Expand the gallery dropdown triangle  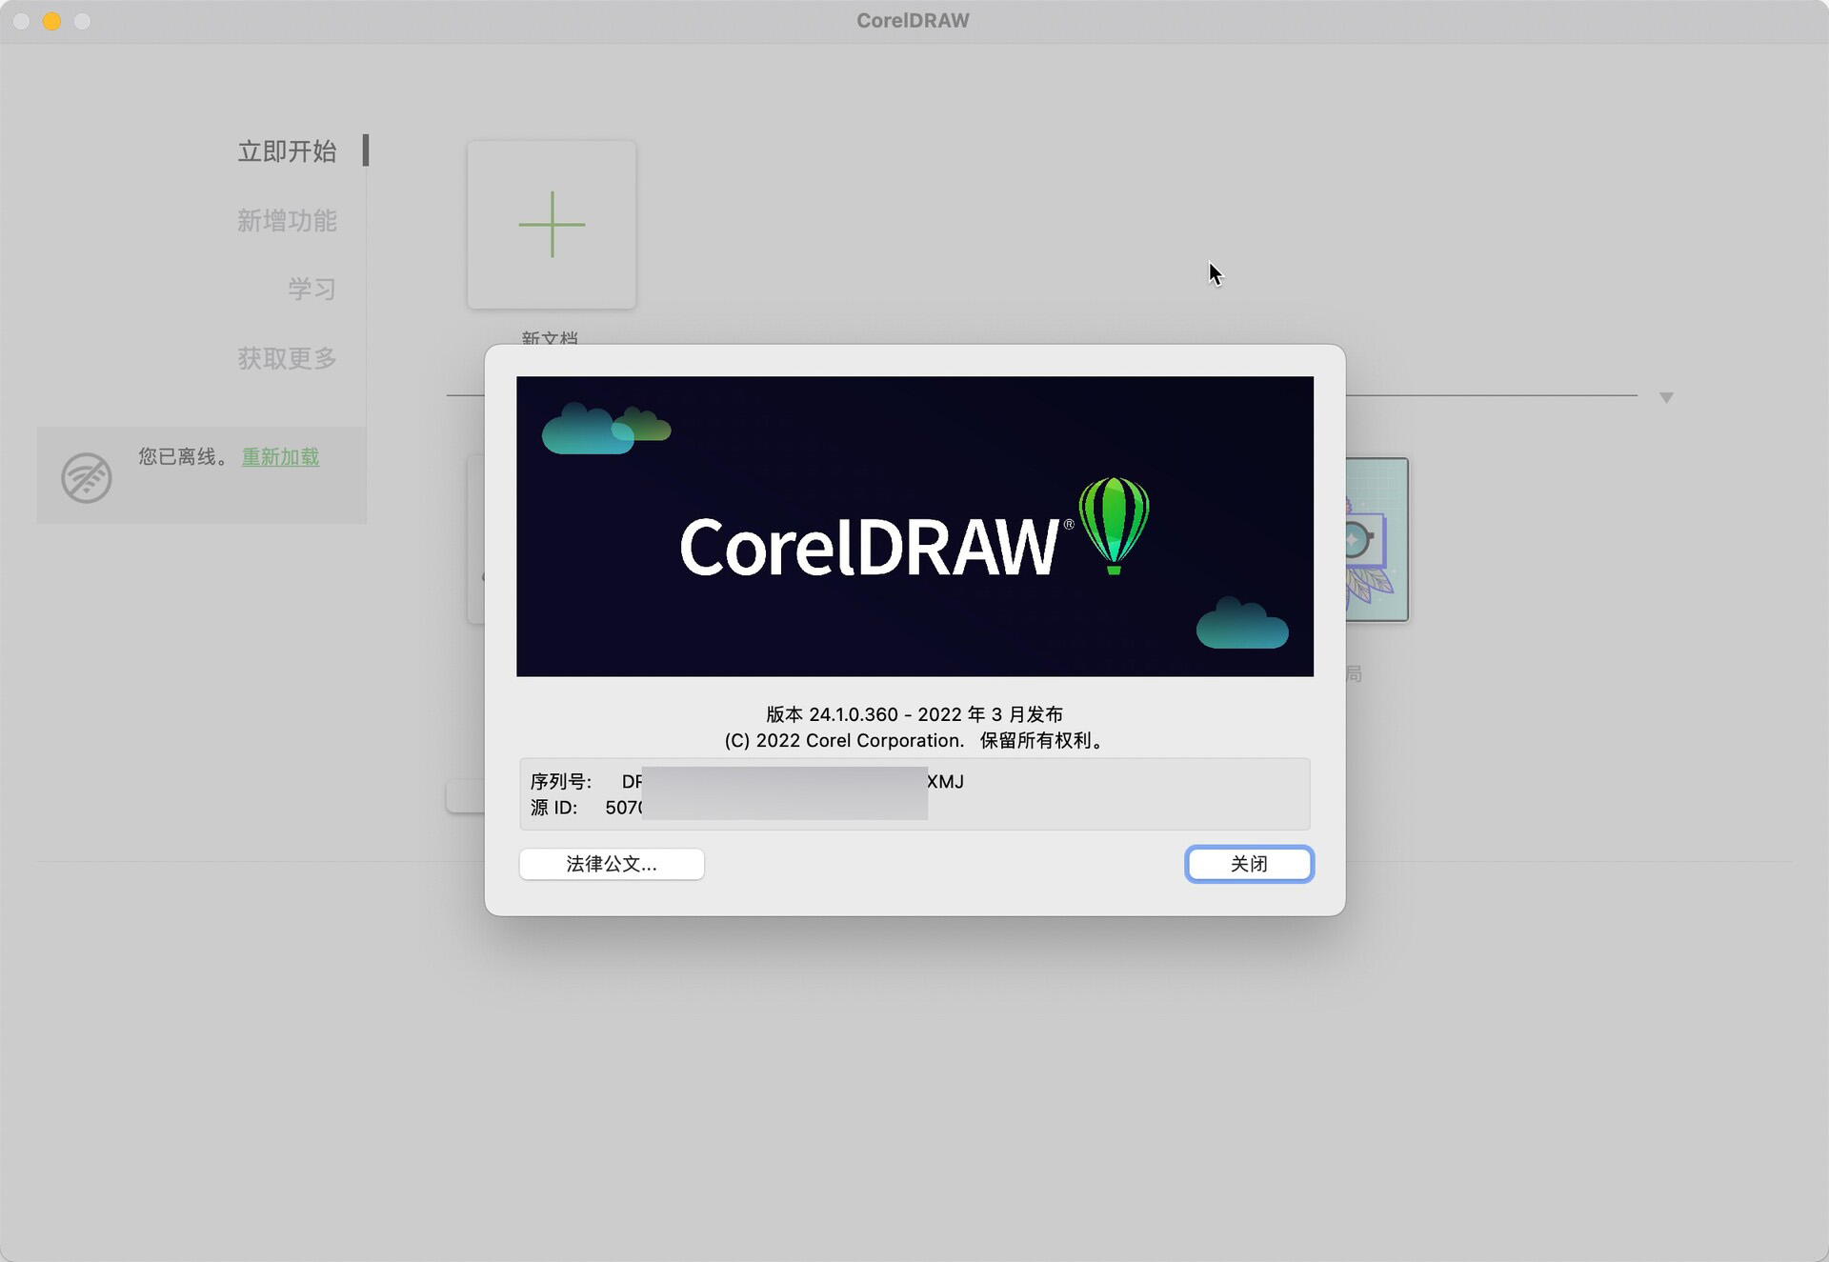tap(1665, 397)
